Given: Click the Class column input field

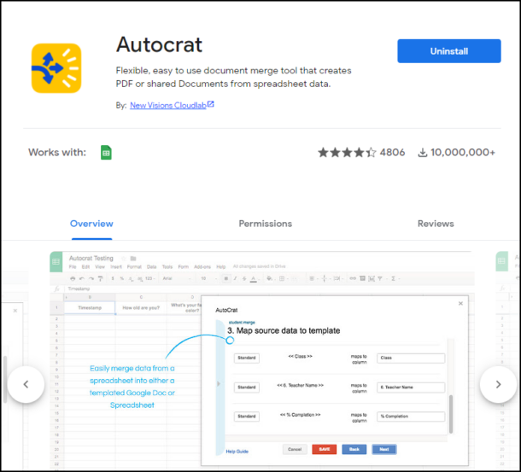Looking at the screenshot, I should pyautogui.click(x=411, y=358).
